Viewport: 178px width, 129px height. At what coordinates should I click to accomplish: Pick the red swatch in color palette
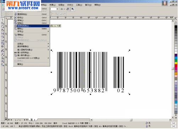click(x=176, y=66)
